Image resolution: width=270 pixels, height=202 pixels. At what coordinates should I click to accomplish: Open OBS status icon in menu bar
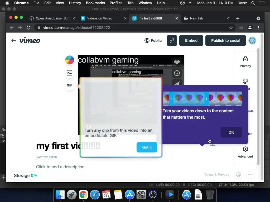click(x=182, y=3)
